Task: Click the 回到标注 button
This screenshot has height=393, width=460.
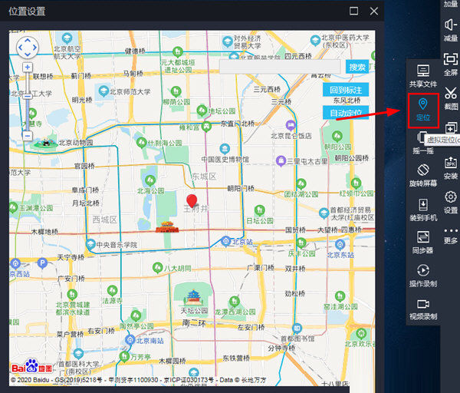Action: tap(346, 90)
